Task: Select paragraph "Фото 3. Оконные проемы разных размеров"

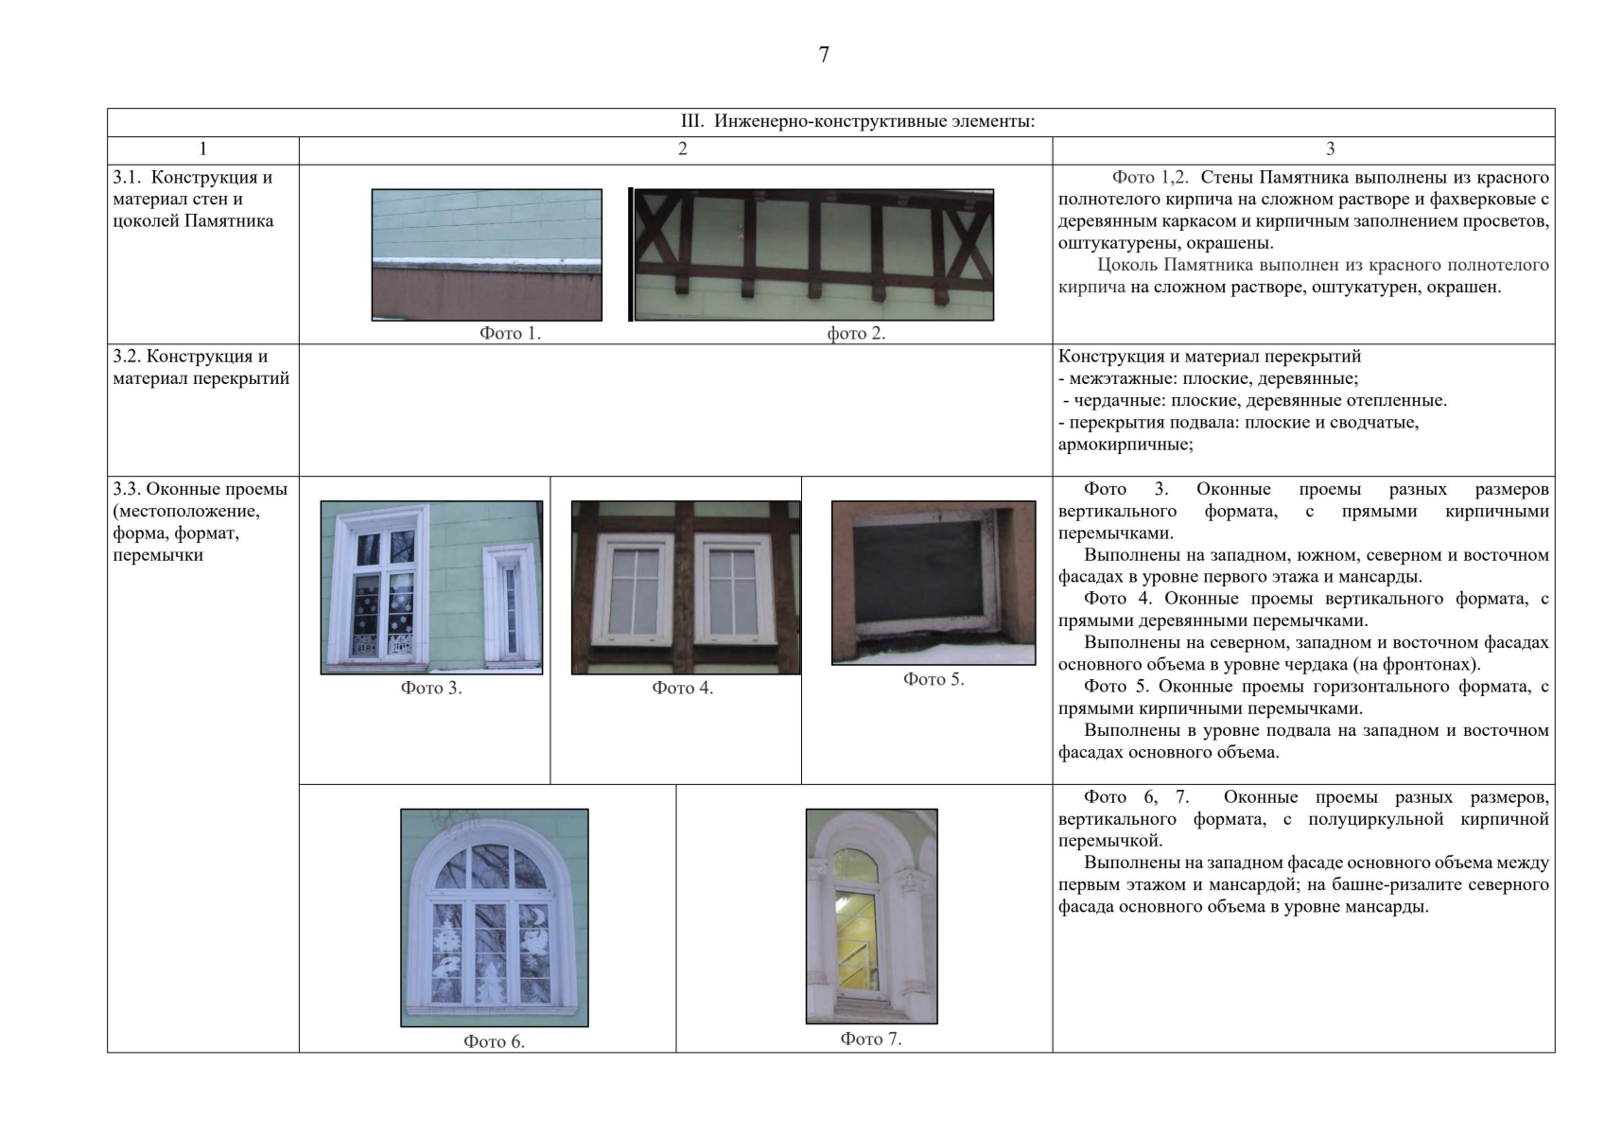Action: (x=1303, y=511)
